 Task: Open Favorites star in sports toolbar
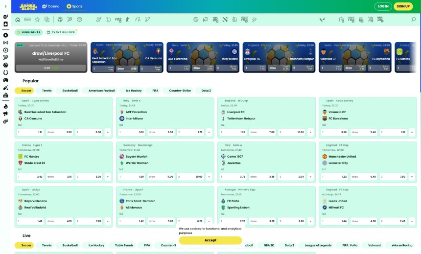pyautogui.click(x=37, y=20)
